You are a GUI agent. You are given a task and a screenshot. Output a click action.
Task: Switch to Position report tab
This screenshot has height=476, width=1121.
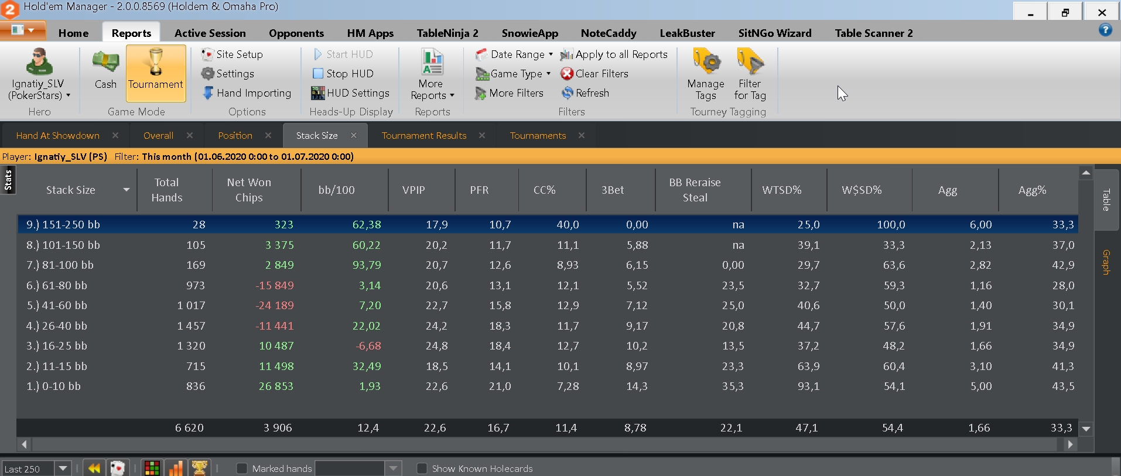pos(235,136)
